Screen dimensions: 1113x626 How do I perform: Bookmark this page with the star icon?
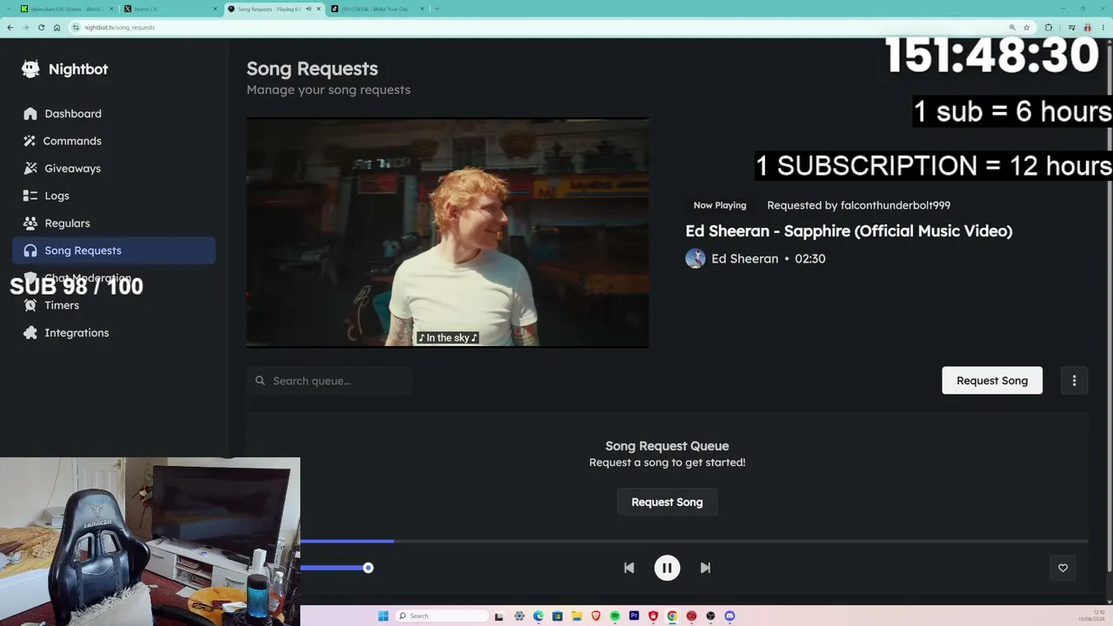(x=1027, y=27)
